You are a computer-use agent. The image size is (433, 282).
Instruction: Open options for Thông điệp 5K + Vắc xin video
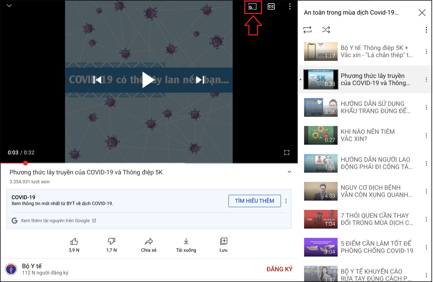pyautogui.click(x=426, y=52)
